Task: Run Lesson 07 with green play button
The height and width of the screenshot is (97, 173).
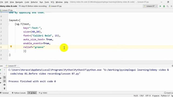Action: (x=160, y=6)
